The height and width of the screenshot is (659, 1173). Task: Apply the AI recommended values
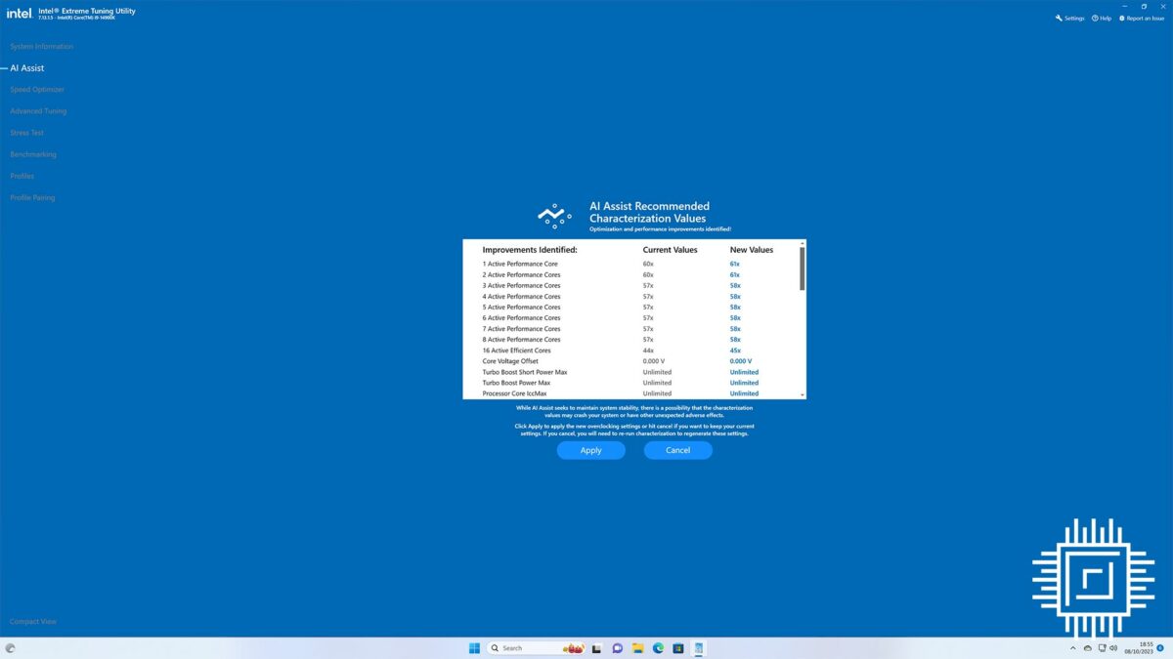(590, 450)
